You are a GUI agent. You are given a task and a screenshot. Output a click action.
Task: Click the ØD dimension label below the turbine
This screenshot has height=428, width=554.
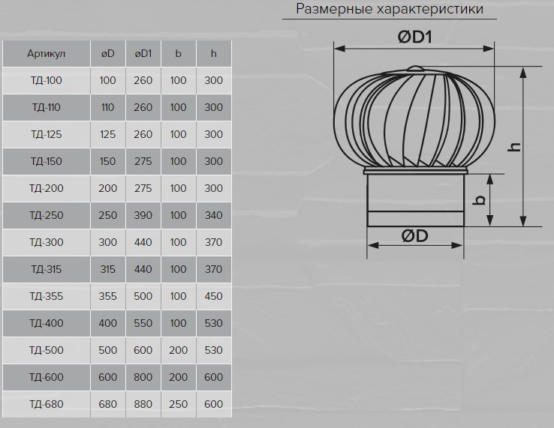pos(414,235)
